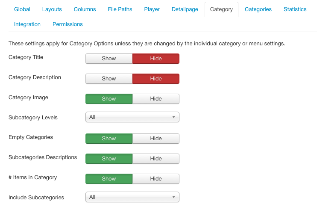The height and width of the screenshot is (216, 317).
Task: View the Statistics tab
Action: (x=295, y=9)
